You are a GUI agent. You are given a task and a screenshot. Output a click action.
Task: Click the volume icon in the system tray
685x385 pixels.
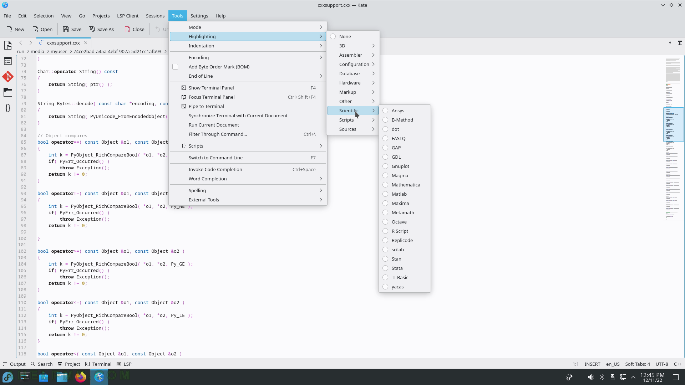click(591, 377)
